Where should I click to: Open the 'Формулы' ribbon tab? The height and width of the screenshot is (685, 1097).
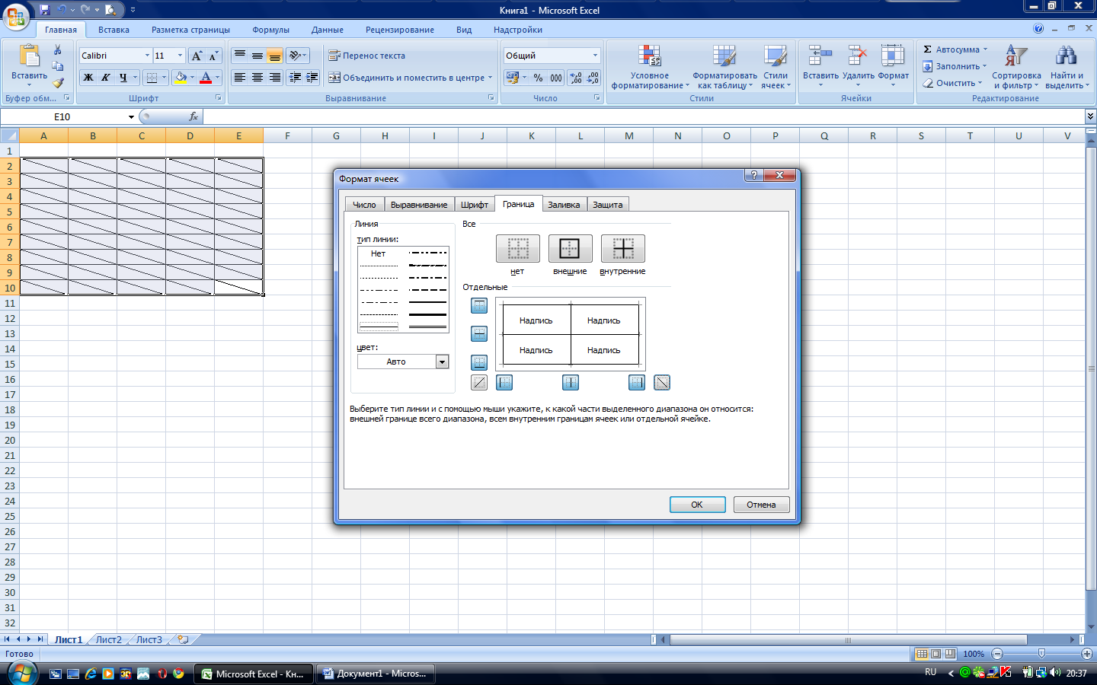click(x=270, y=30)
